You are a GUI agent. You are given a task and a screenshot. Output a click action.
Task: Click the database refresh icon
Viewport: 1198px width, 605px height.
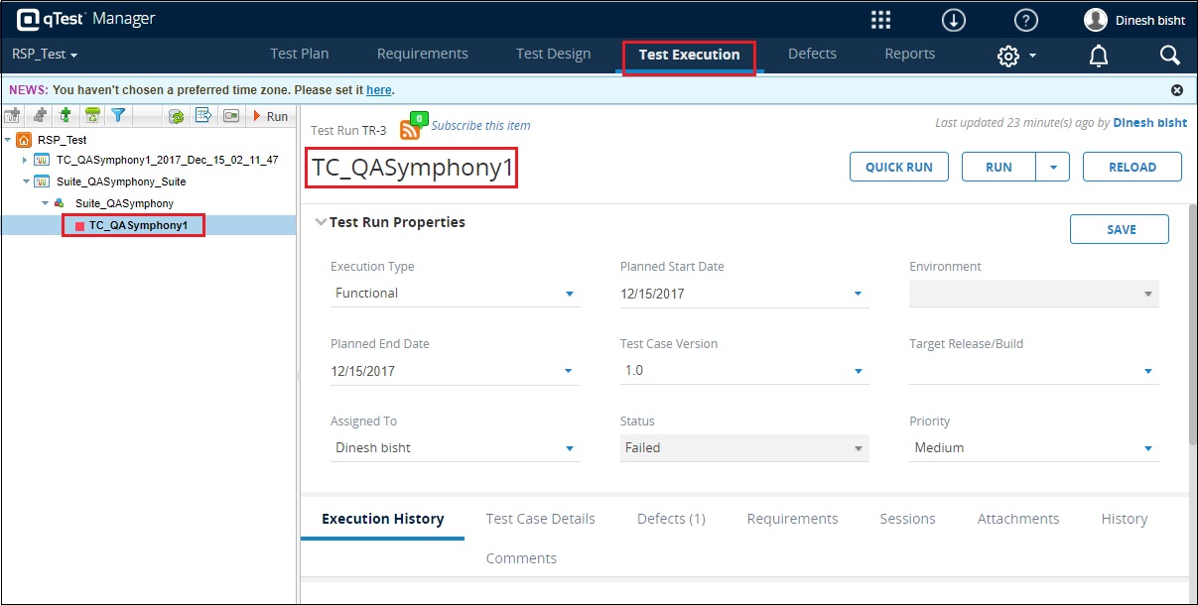click(177, 116)
